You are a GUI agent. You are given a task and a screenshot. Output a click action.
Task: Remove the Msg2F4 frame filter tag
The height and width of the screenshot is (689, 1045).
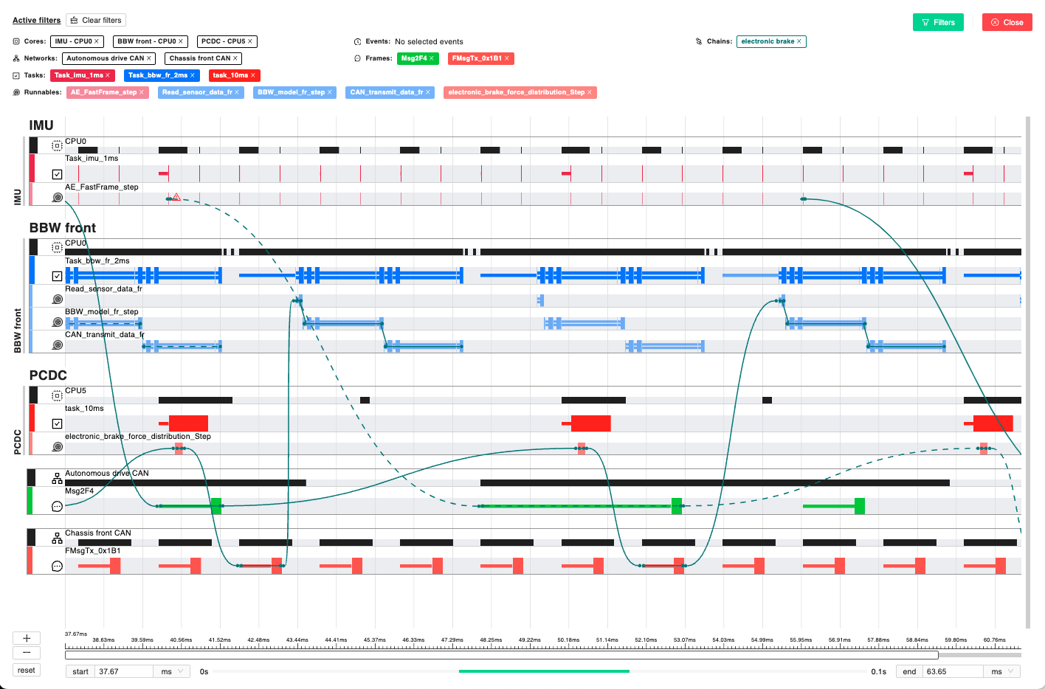point(431,58)
